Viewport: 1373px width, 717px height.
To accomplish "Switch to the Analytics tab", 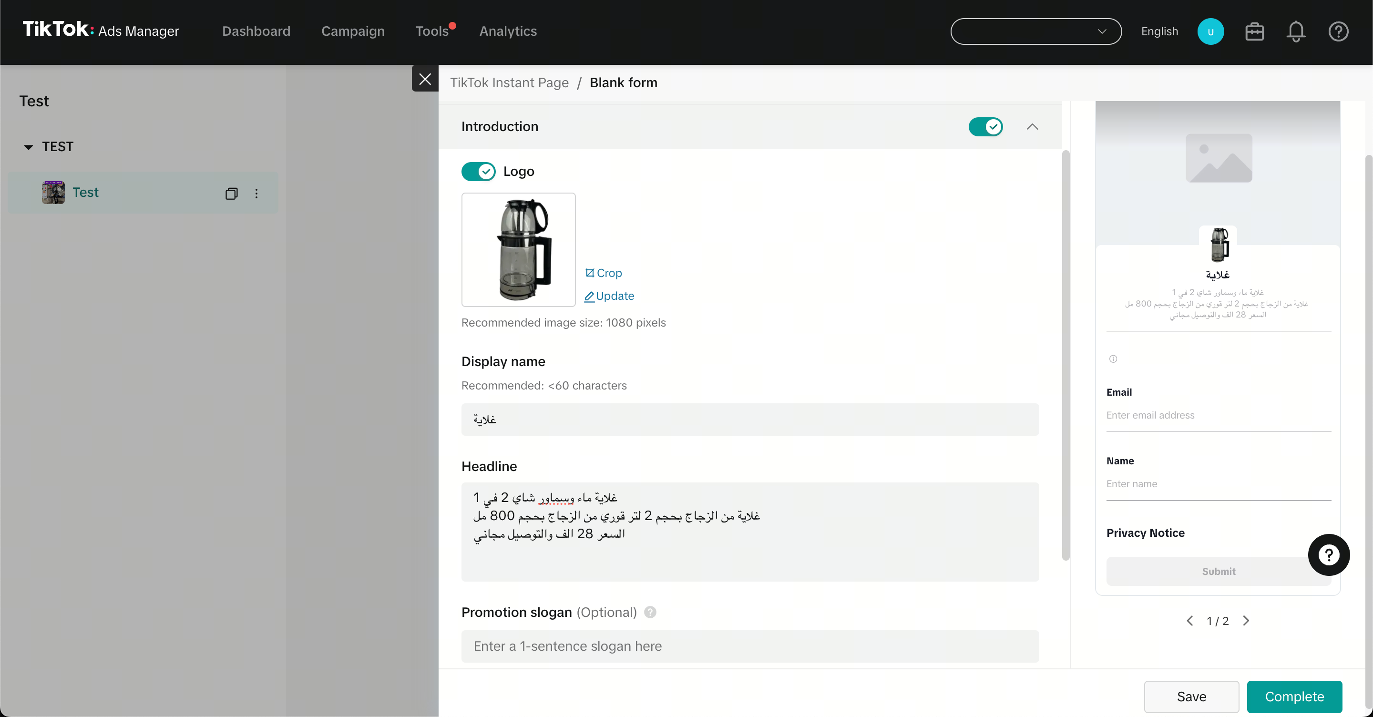I will (507, 31).
